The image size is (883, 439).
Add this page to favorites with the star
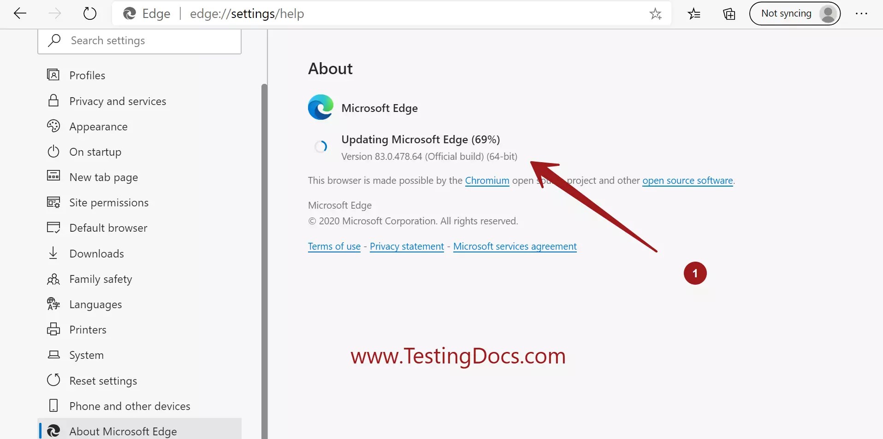click(656, 13)
